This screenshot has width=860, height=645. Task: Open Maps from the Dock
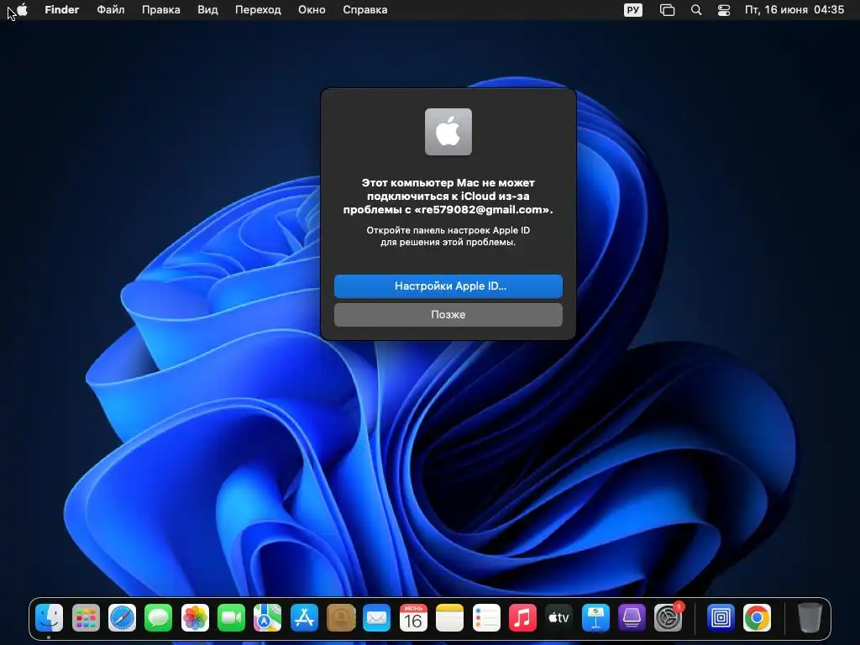pyautogui.click(x=268, y=617)
